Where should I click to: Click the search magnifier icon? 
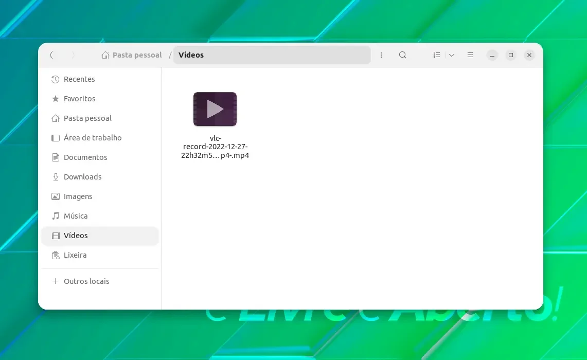(402, 55)
